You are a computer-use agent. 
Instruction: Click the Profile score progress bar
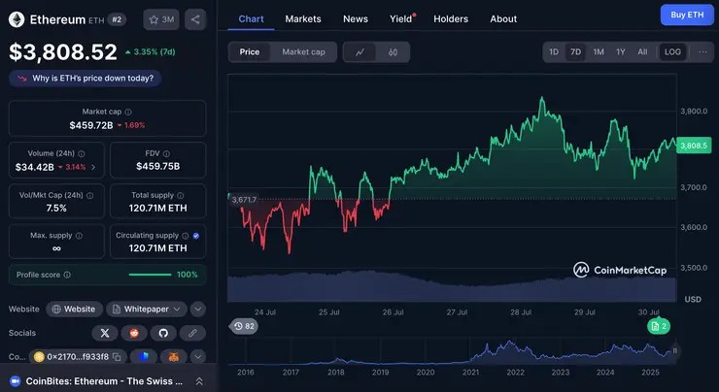pyautogui.click(x=151, y=275)
